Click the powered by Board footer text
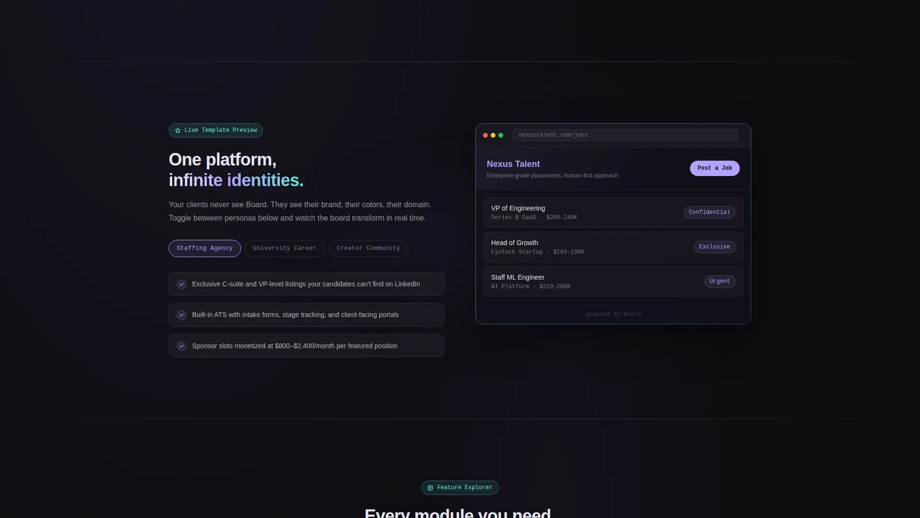The image size is (920, 518). (x=613, y=315)
